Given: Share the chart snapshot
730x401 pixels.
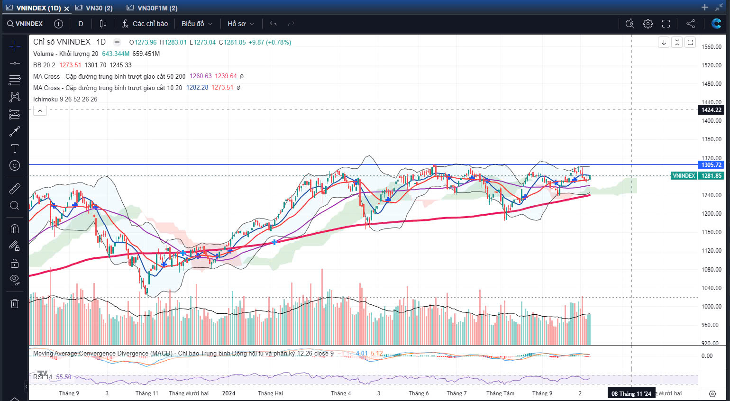Looking at the screenshot, I should 691,24.
